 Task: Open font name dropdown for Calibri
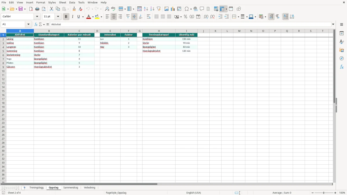click(37, 17)
